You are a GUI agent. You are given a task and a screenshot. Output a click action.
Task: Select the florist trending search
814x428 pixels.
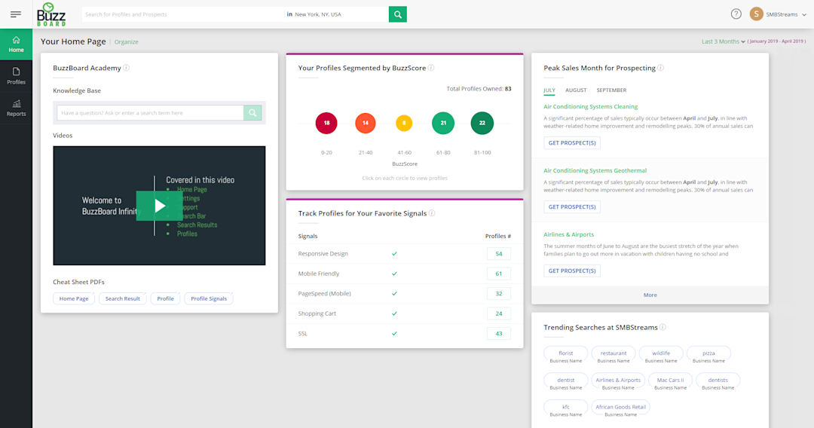pos(566,353)
